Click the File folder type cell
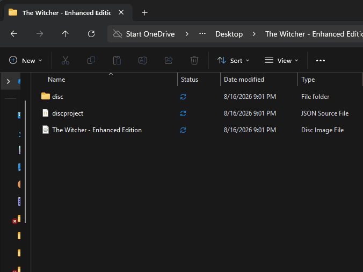Screen dimensions: 363x272 point(315,97)
